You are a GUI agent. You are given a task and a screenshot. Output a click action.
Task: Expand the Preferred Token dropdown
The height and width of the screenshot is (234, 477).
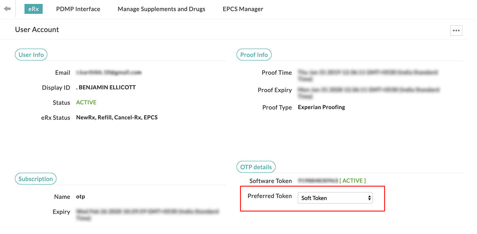click(335, 198)
